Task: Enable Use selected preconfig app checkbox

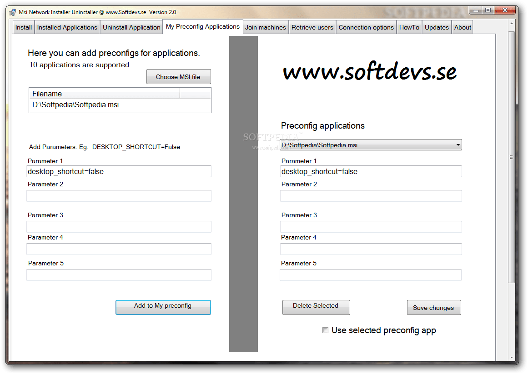Action: (325, 330)
